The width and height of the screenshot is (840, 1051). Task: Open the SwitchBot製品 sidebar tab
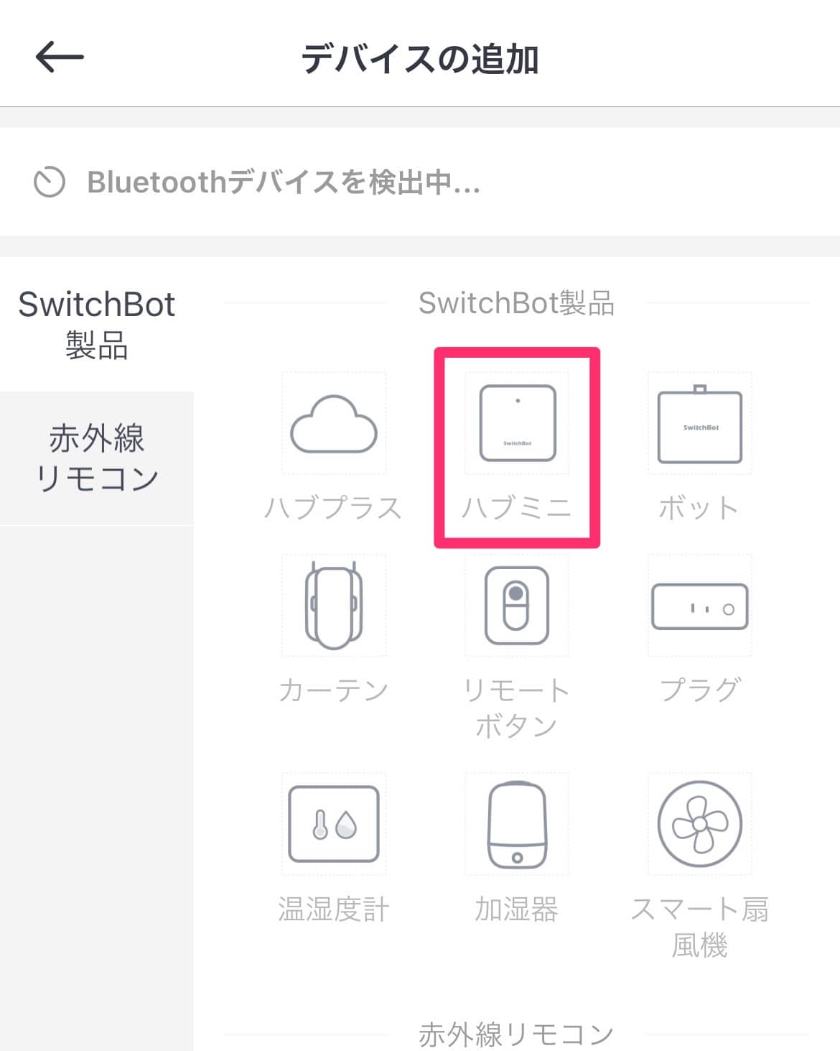(97, 325)
